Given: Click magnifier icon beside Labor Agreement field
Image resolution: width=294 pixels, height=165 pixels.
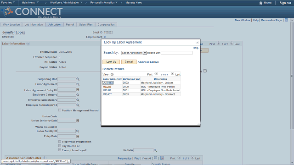Looking at the screenshot, I should 78,84.
